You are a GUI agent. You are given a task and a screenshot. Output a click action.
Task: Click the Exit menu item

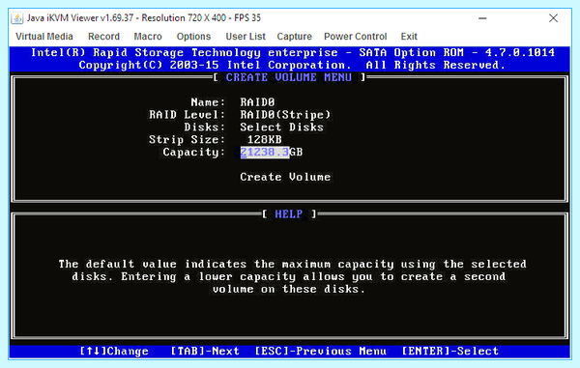409,37
